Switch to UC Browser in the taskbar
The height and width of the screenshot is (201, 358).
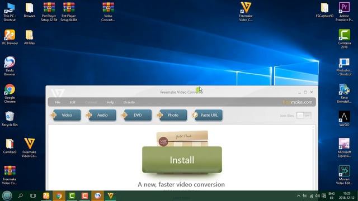click(46, 195)
